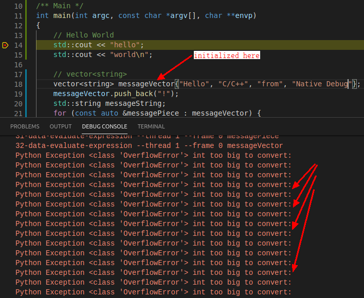The height and width of the screenshot is (298, 364).
Task: Click line number 21 in the gutter
Action: pyautogui.click(x=19, y=113)
